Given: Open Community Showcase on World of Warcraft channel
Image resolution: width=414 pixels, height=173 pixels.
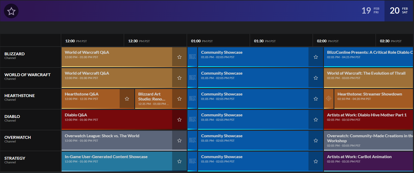Looking at the screenshot, I should [x=253, y=78].
